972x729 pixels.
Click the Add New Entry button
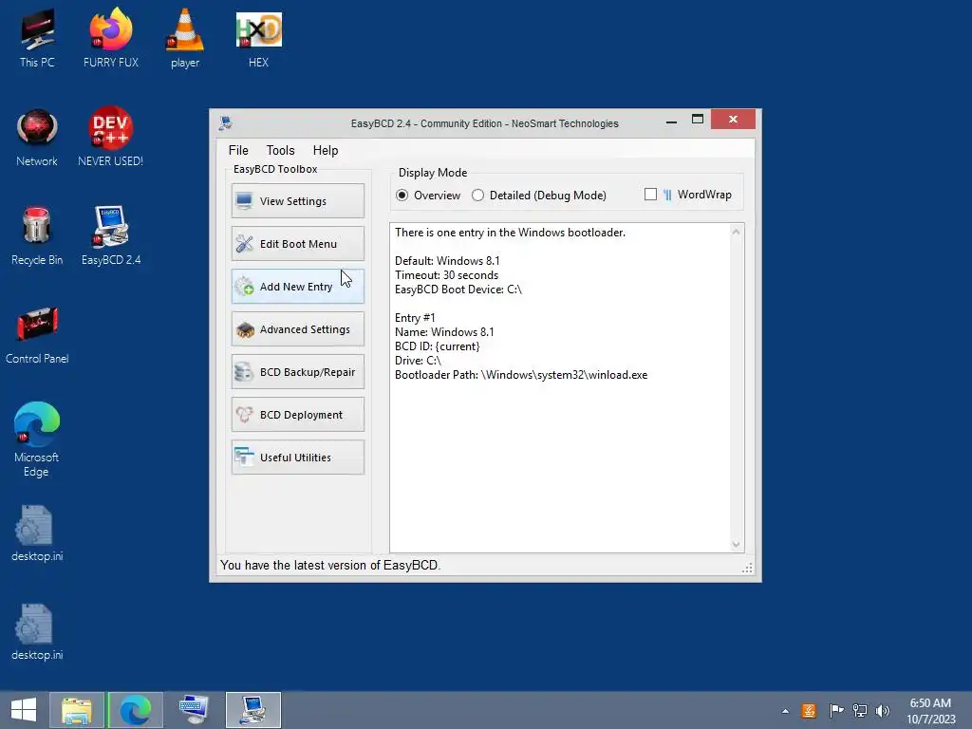tap(298, 287)
